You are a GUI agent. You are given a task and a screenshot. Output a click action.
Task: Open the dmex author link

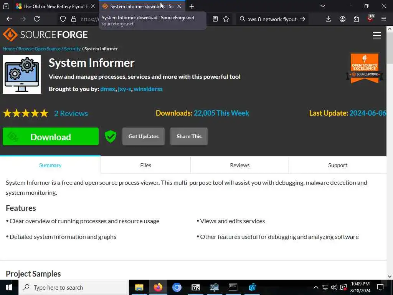coord(108,89)
